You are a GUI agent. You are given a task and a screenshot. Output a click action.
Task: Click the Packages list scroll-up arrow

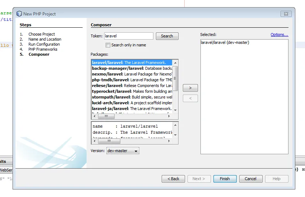tap(175, 63)
